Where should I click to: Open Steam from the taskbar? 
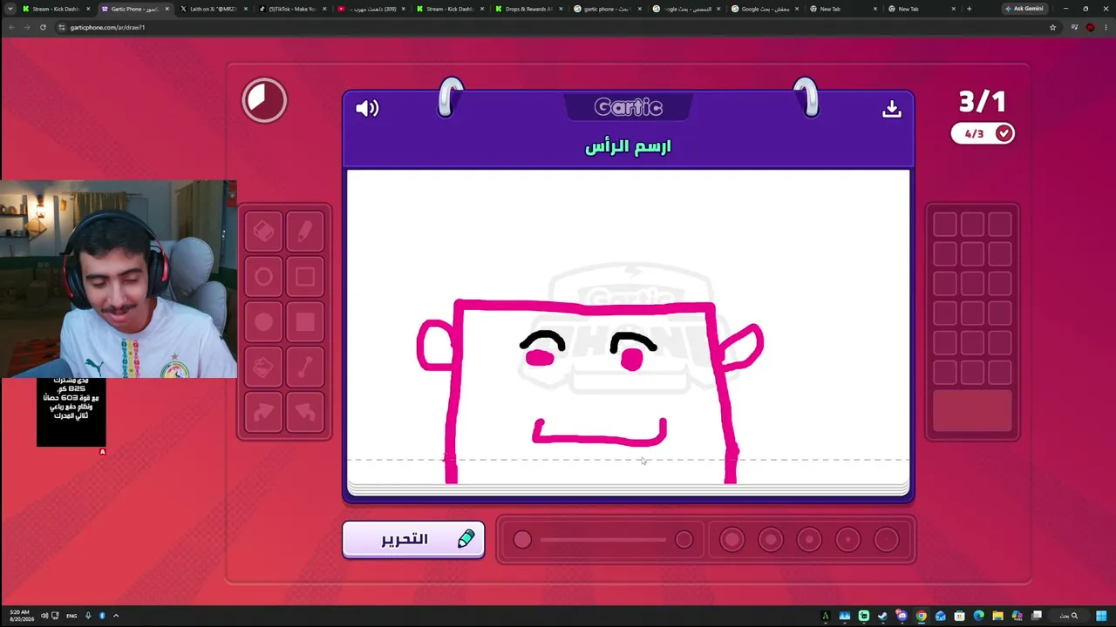tap(882, 616)
